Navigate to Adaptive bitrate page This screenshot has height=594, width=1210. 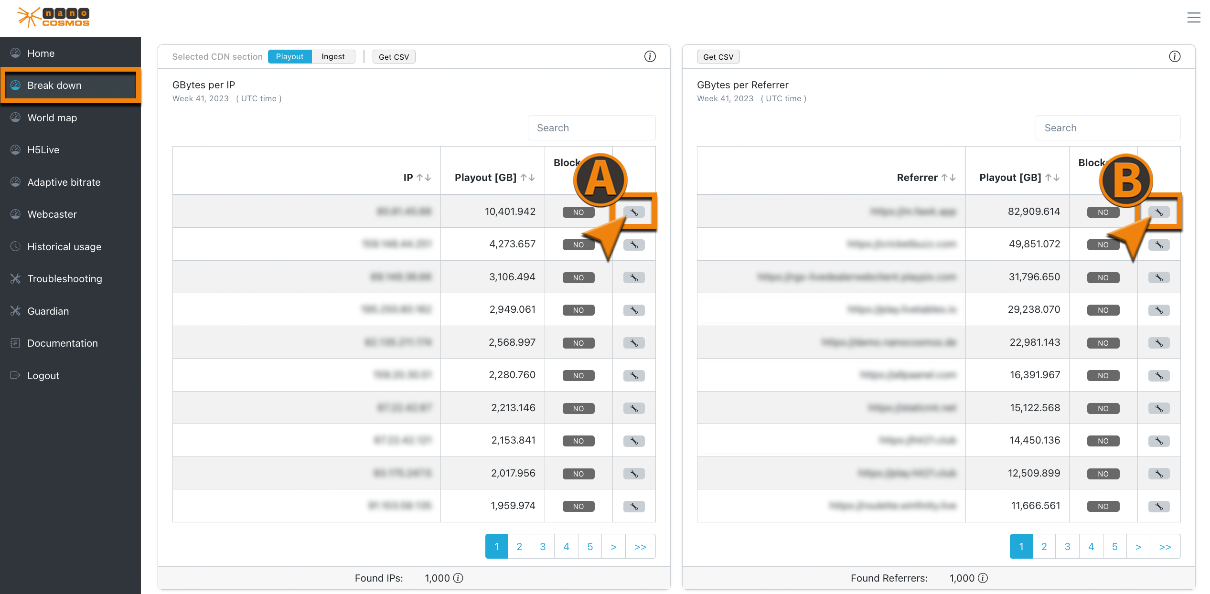64,182
